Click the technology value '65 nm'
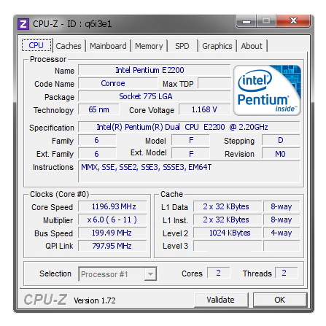The width and height of the screenshot is (326, 326). click(98, 109)
